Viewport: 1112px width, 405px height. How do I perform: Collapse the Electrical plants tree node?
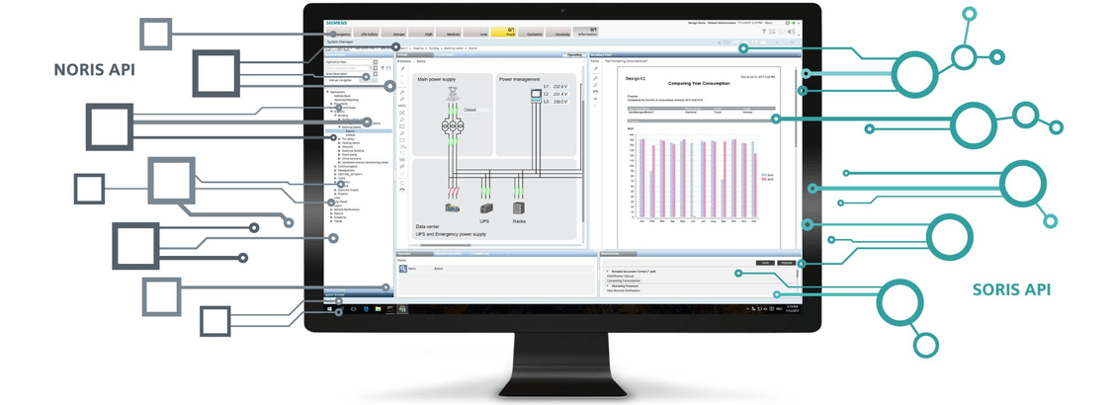[340, 127]
